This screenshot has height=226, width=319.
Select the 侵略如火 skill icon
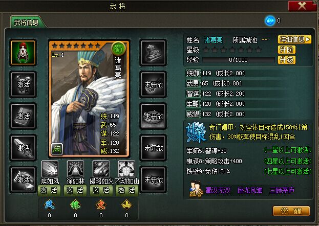101,169
